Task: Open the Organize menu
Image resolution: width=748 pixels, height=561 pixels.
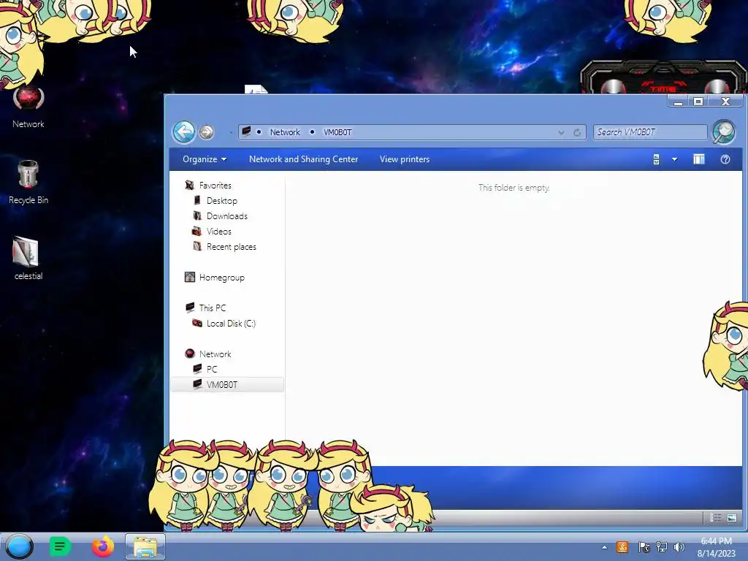Action: click(x=205, y=159)
